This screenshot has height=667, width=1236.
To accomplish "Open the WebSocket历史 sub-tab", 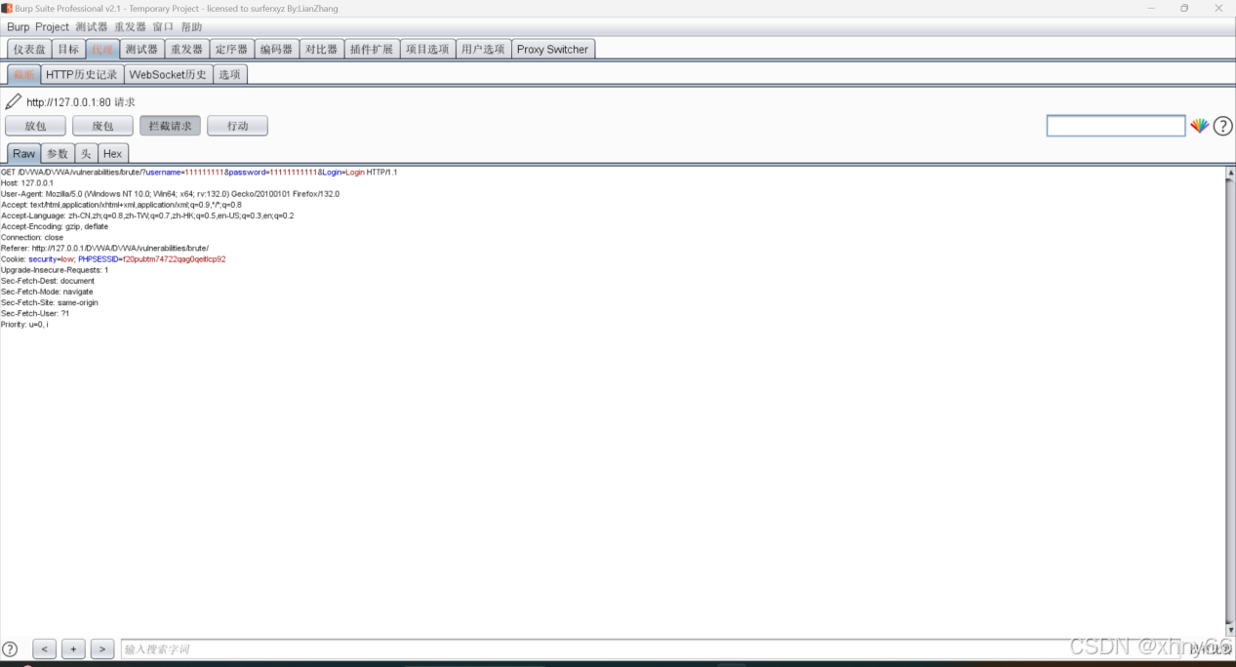I will [168, 74].
